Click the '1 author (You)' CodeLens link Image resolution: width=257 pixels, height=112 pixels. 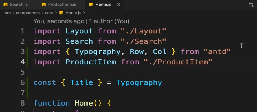(109, 21)
